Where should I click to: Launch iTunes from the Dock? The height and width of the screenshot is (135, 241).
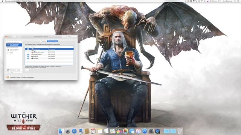pyautogui.click(x=138, y=131)
